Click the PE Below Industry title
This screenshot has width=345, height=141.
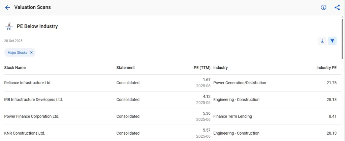37,26
